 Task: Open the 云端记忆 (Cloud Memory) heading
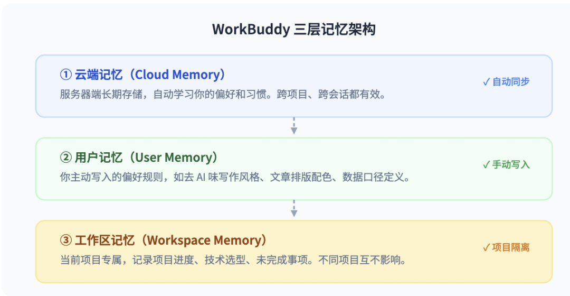[x=150, y=75]
